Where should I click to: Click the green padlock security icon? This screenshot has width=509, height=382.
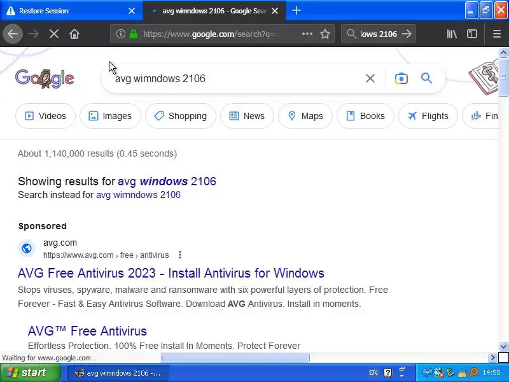[134, 34]
